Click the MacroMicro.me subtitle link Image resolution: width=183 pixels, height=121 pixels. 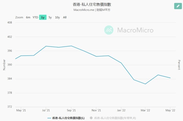tap(84, 10)
